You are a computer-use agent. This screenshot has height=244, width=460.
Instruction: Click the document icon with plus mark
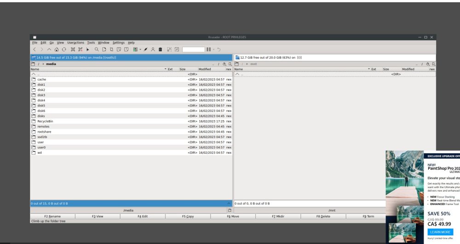tap(119, 50)
